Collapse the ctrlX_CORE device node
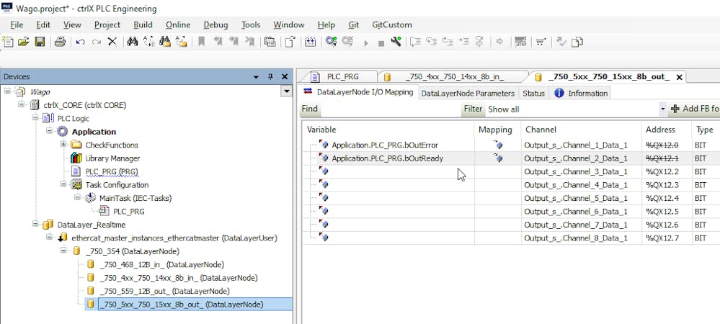 (22, 104)
